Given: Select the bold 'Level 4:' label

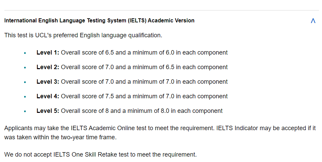Looking at the screenshot, I should point(48,96).
